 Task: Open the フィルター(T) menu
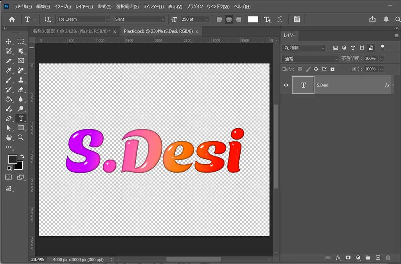click(x=153, y=7)
